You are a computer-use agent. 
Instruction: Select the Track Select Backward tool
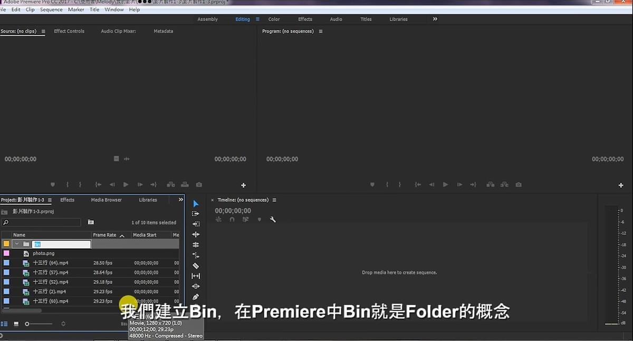(196, 224)
